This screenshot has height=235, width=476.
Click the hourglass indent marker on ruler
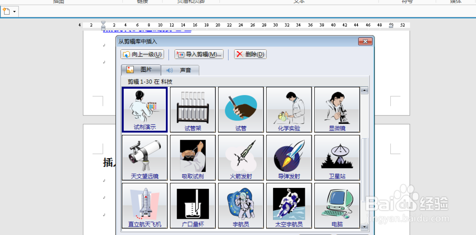[103, 26]
